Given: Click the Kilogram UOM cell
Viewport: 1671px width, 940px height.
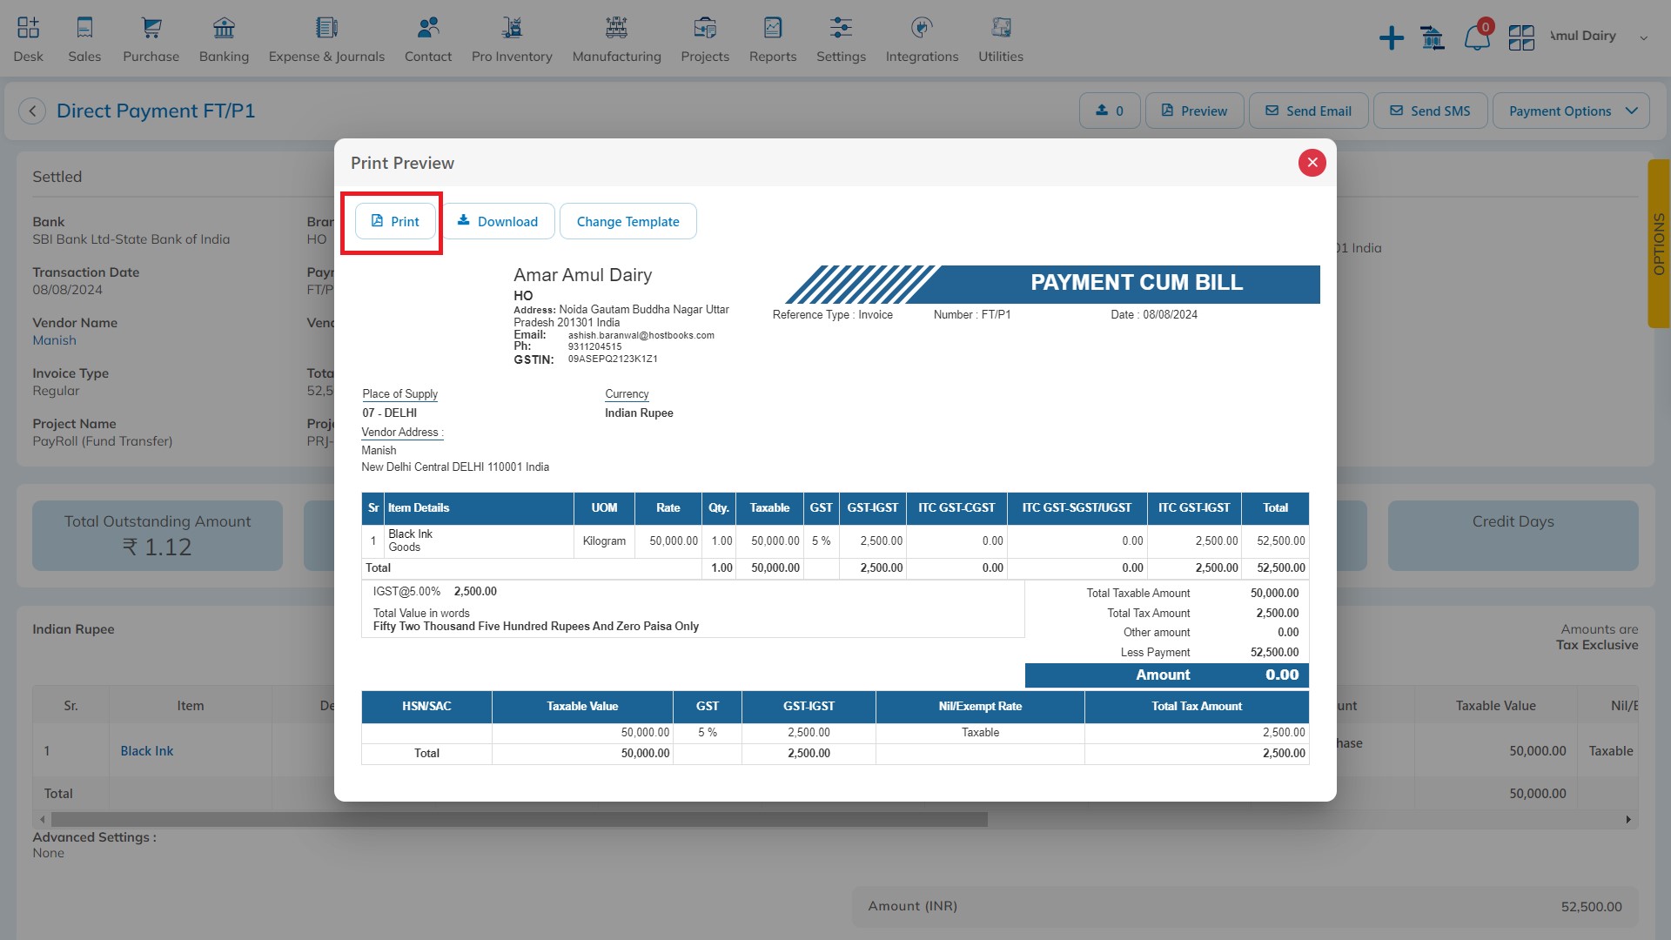Looking at the screenshot, I should coord(604,540).
